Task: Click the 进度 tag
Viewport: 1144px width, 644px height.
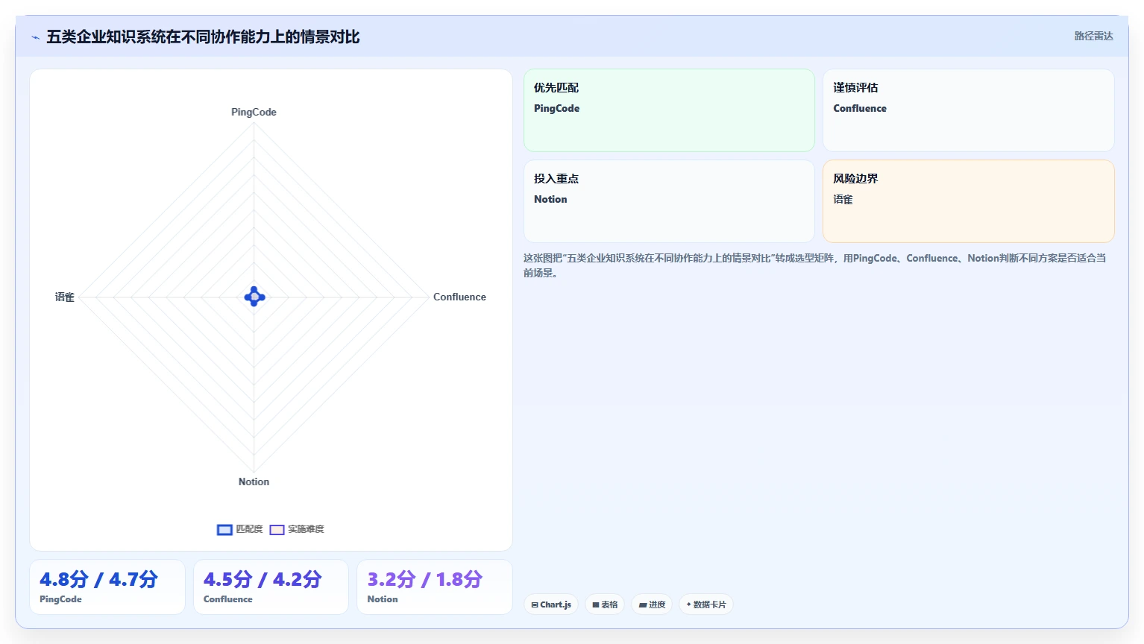Action: (x=652, y=604)
